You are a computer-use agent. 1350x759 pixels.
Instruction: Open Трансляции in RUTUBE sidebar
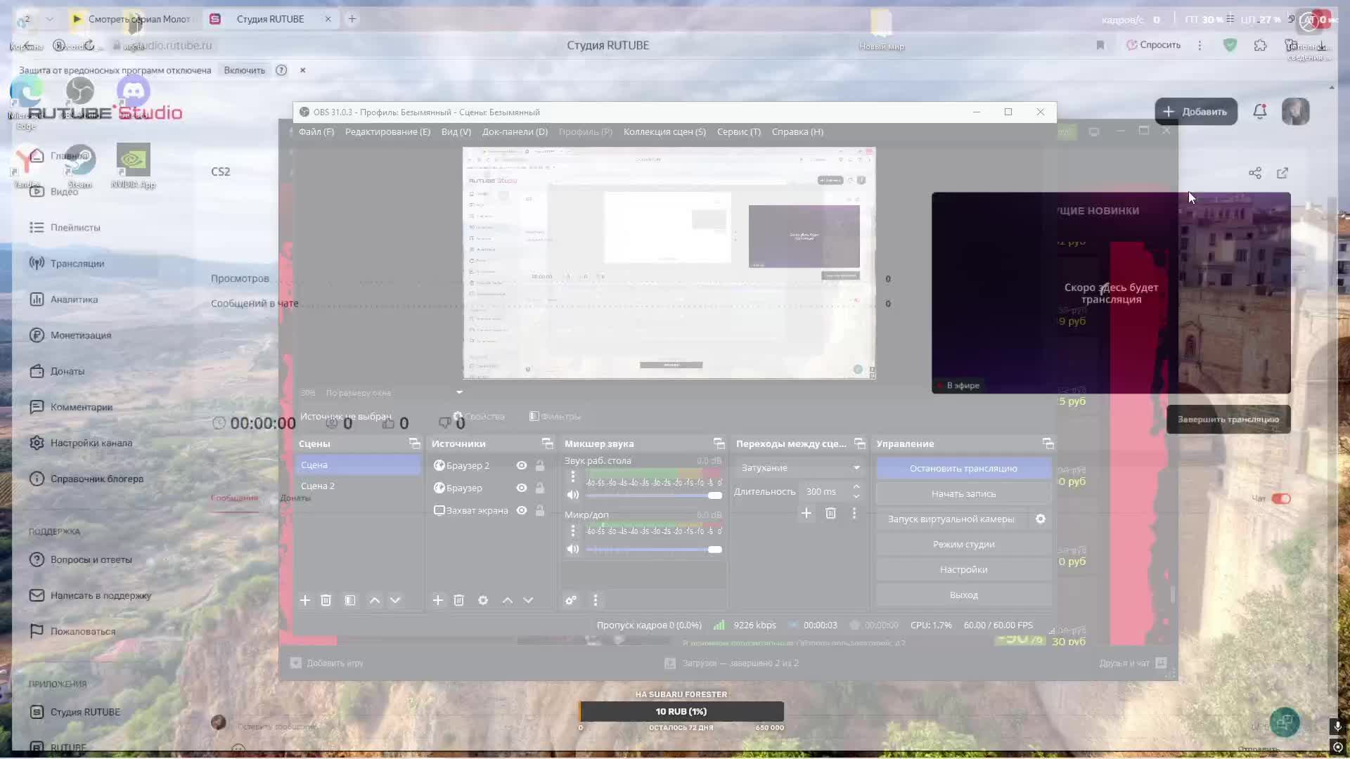click(77, 264)
